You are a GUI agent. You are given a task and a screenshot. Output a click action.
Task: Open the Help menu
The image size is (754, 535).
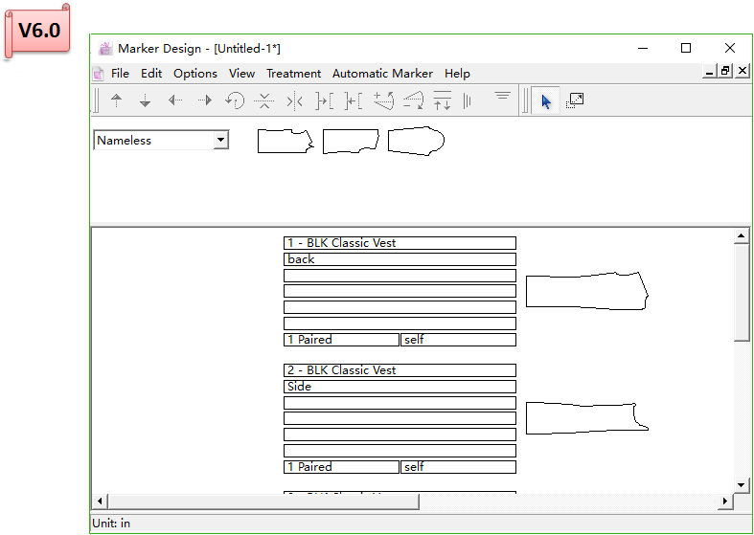pyautogui.click(x=457, y=74)
